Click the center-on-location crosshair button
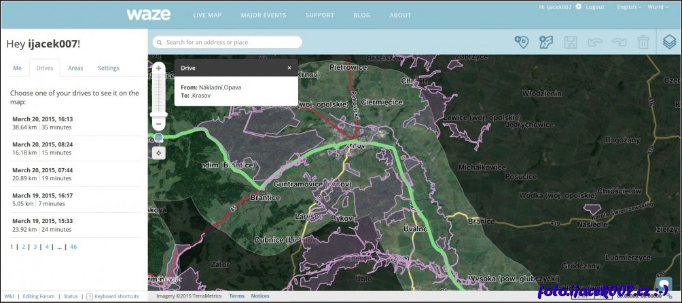 [x=158, y=153]
